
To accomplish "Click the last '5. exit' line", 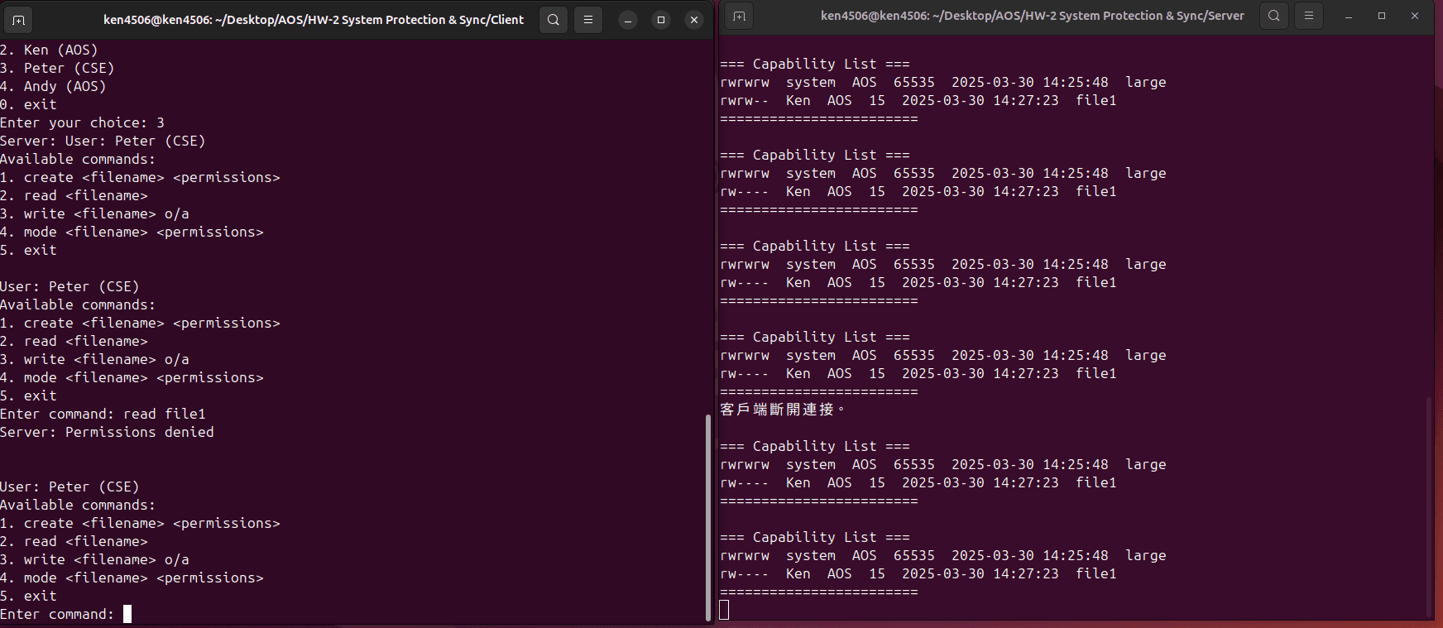I will click(x=28, y=596).
